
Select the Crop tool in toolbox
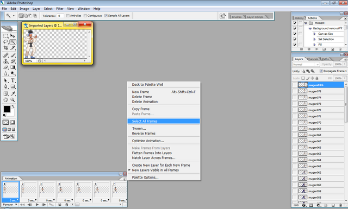pyautogui.click(x=6, y=48)
